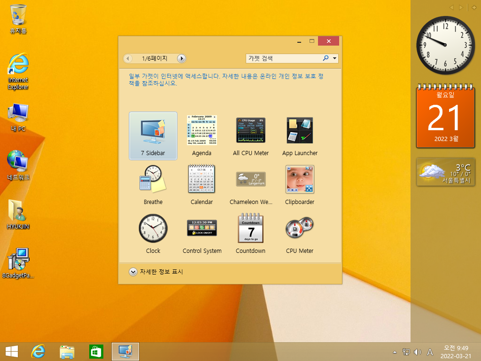Open the Windows Start button

tap(12, 352)
